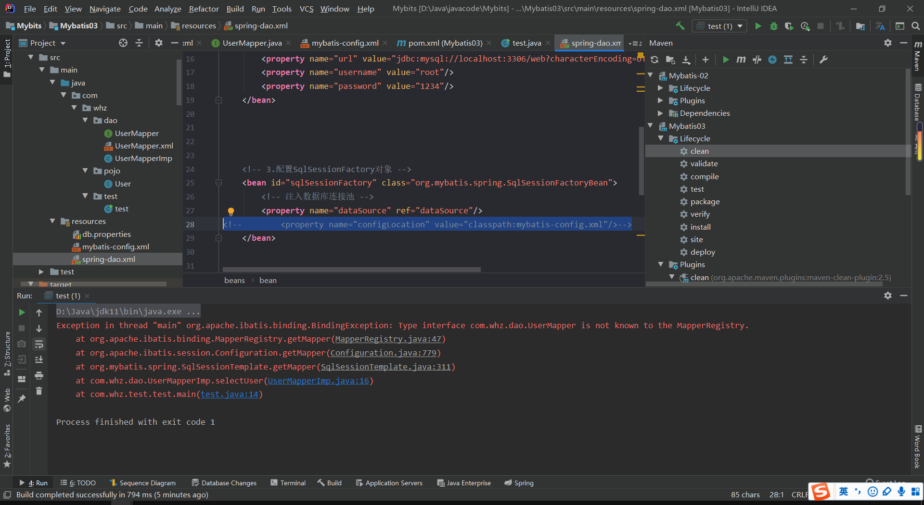The height and width of the screenshot is (505, 924).
Task: Toggle Maven offline mode
Action: click(757, 60)
